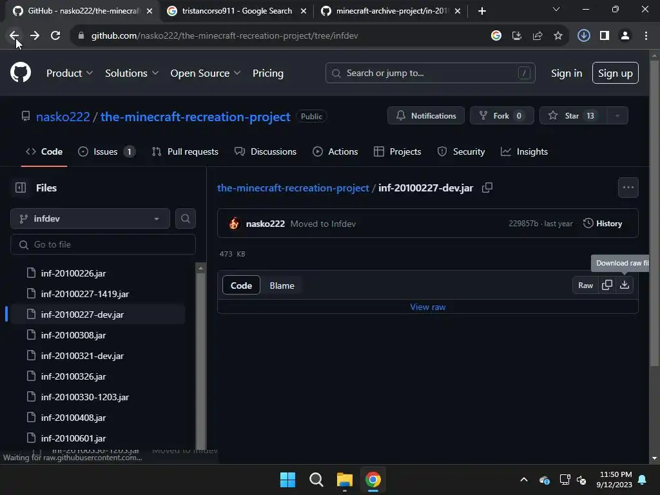Copy the file path with the copy icon

tap(487, 188)
